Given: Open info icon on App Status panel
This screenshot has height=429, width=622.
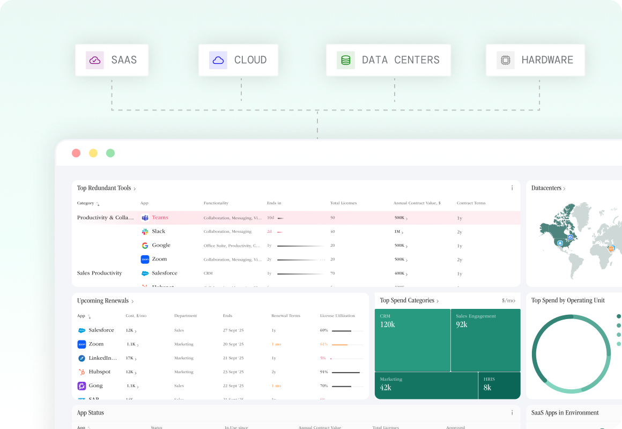Looking at the screenshot, I should (x=512, y=413).
